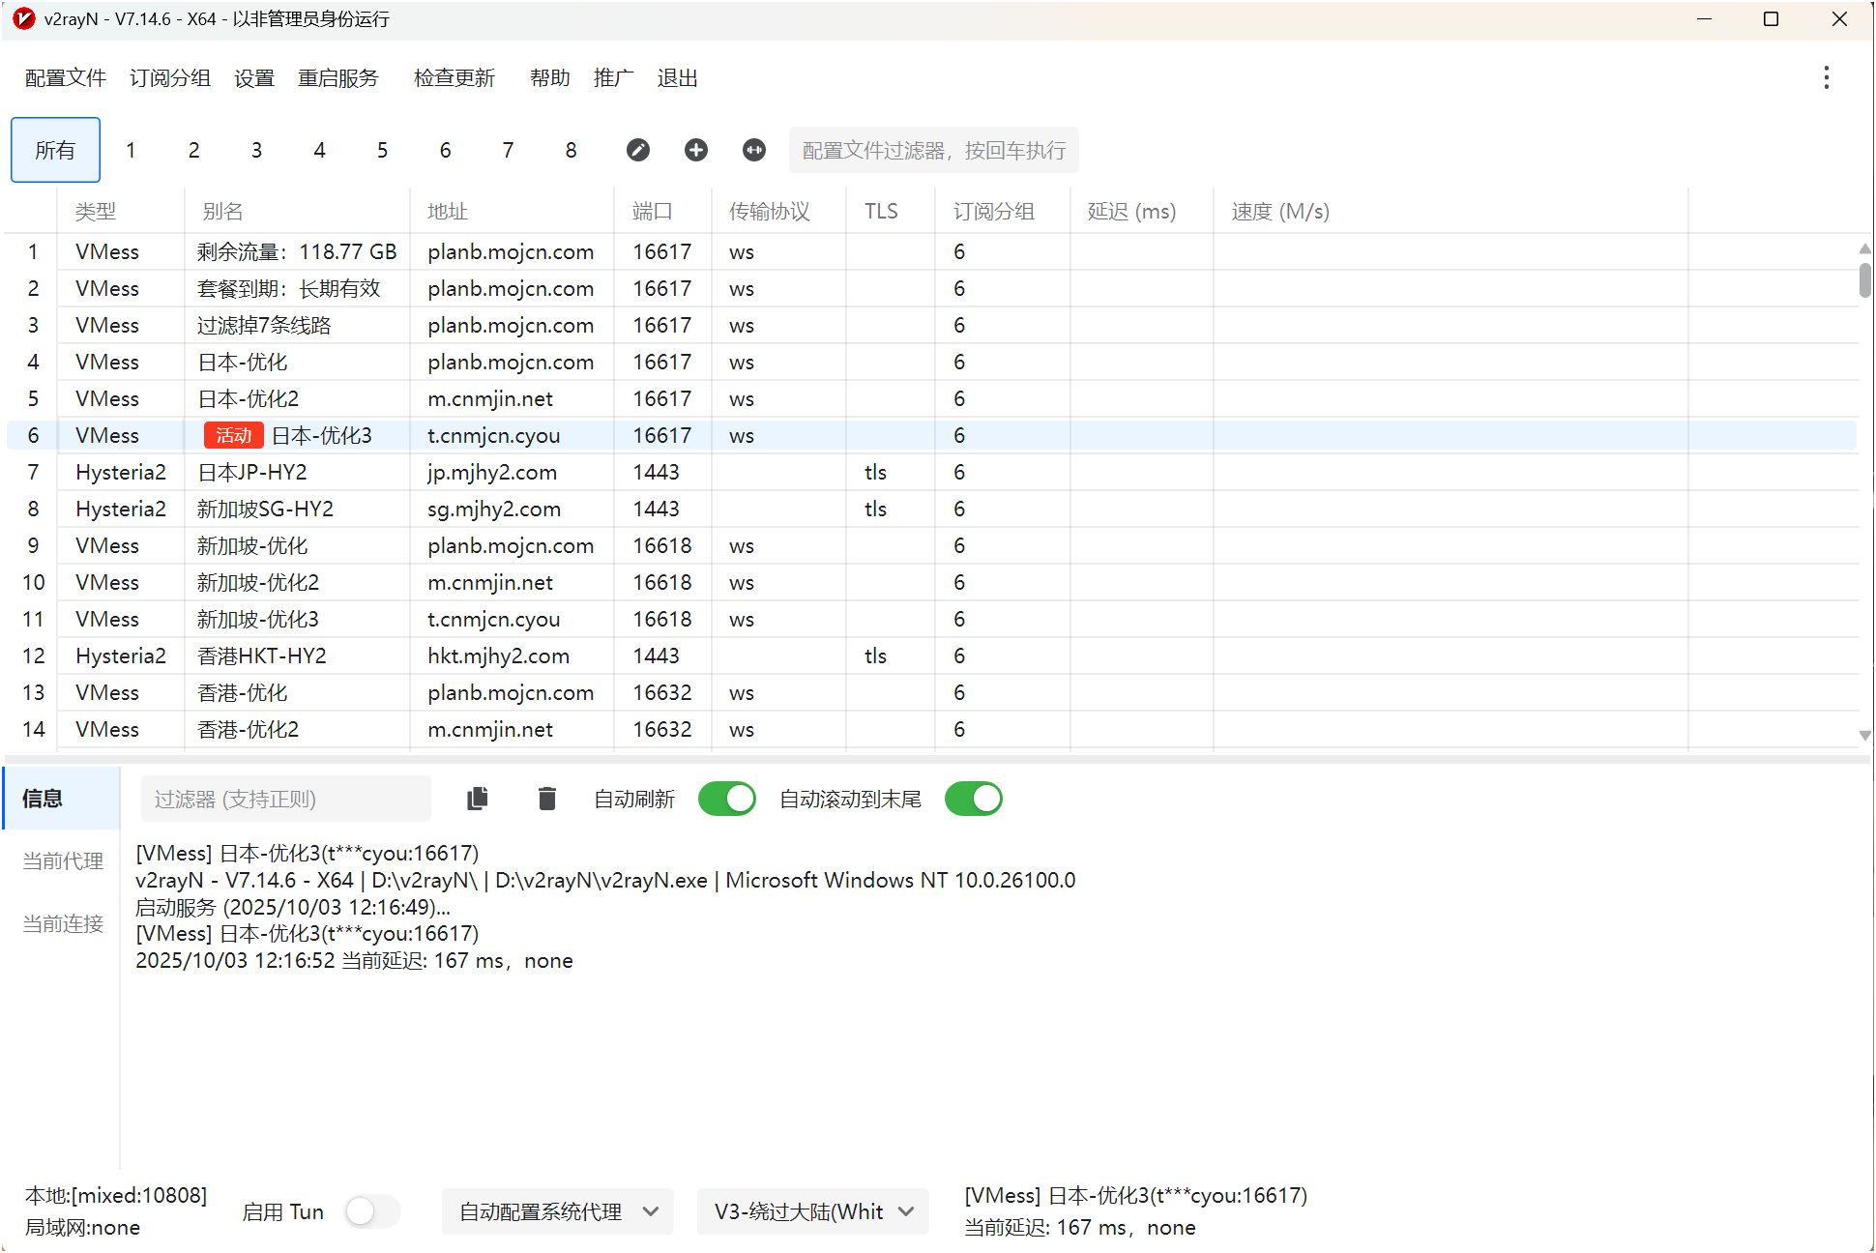The image size is (1876, 1253).
Task: Click the 重启服务 button
Action: [x=337, y=78]
